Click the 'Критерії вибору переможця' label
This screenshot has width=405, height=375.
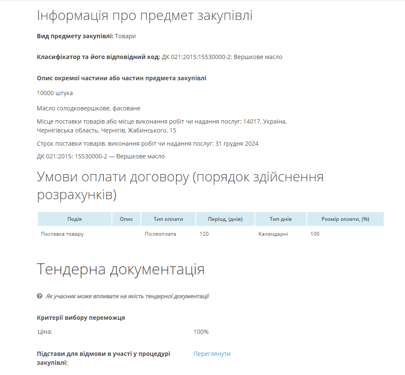click(81, 318)
